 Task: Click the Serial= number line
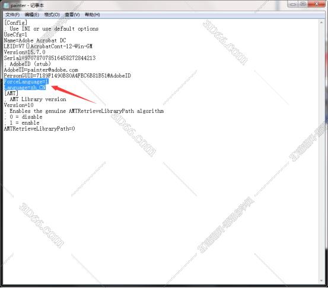click(50, 58)
